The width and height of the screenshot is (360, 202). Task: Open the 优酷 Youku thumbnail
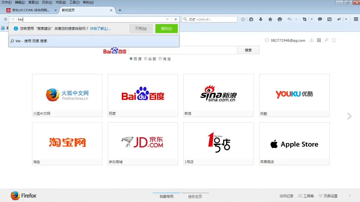coord(294,95)
